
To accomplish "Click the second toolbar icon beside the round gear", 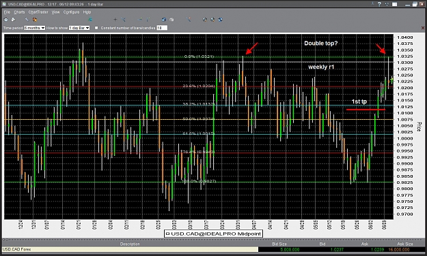I will point(13,20).
